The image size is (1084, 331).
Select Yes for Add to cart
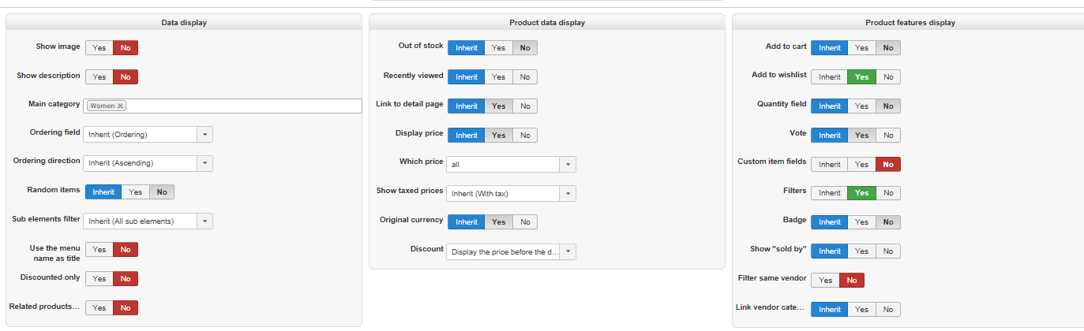[x=861, y=48]
